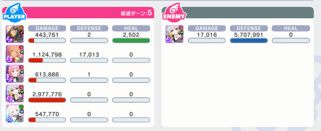Tap the Lv.200 enemy character portrait
This screenshot has width=321, height=131.
[175, 34]
